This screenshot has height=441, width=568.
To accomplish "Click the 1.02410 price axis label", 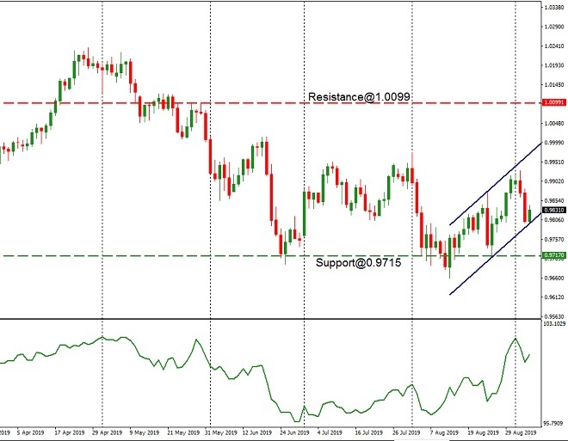I will [554, 46].
